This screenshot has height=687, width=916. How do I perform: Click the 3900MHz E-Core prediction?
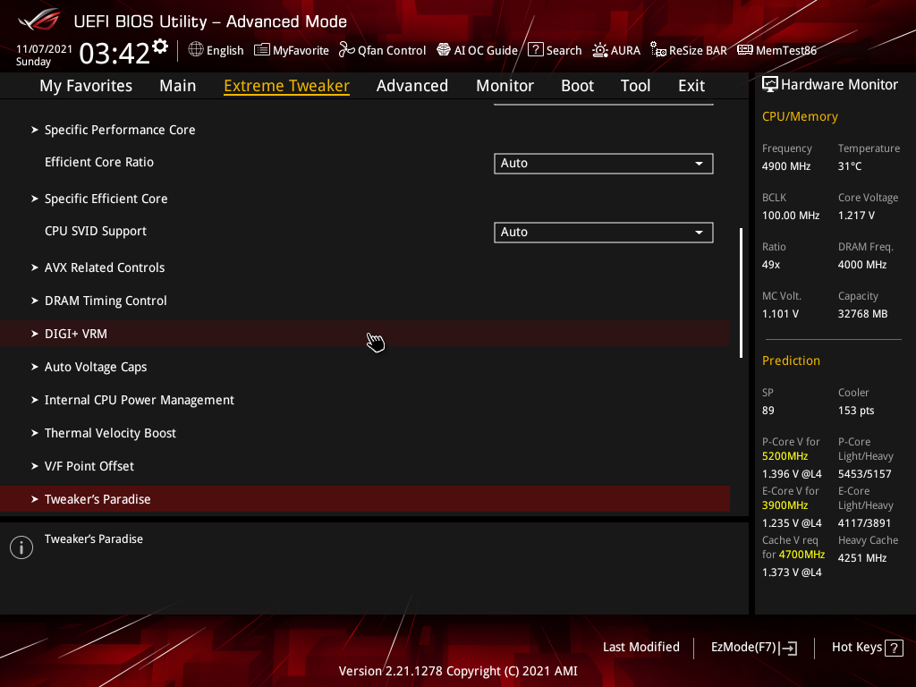tap(785, 505)
